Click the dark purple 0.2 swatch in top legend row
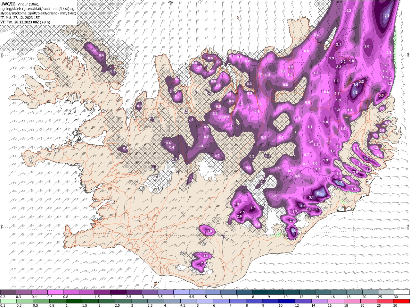The width and height of the screenshot is (410, 308). pos(8,292)
